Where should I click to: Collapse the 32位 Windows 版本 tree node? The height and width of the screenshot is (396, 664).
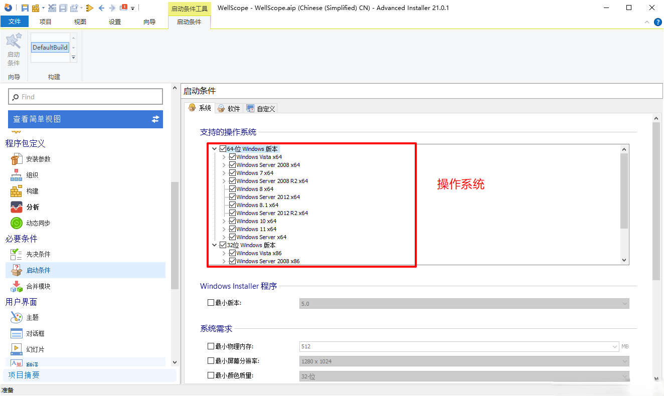click(215, 245)
